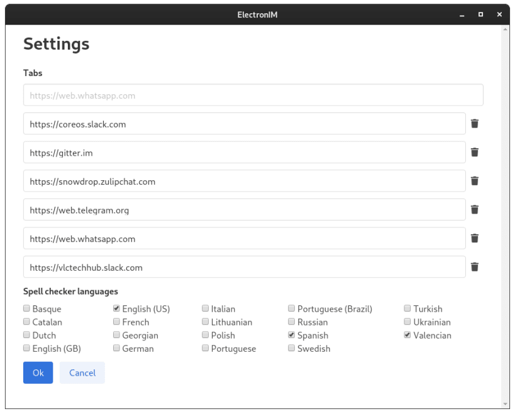515x414 pixels.
Task: Disable the Spanish spell checker language
Action: click(x=291, y=335)
